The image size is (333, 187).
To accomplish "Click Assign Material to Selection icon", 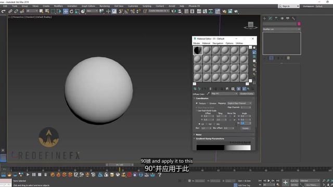I will click(x=205, y=89).
